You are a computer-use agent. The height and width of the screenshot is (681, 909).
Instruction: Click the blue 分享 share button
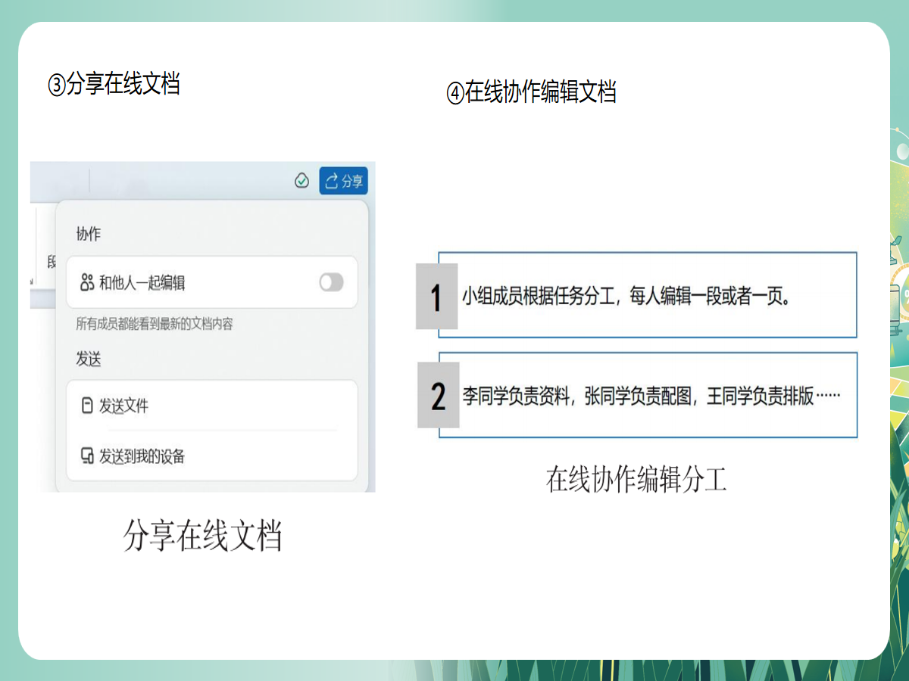coord(343,181)
